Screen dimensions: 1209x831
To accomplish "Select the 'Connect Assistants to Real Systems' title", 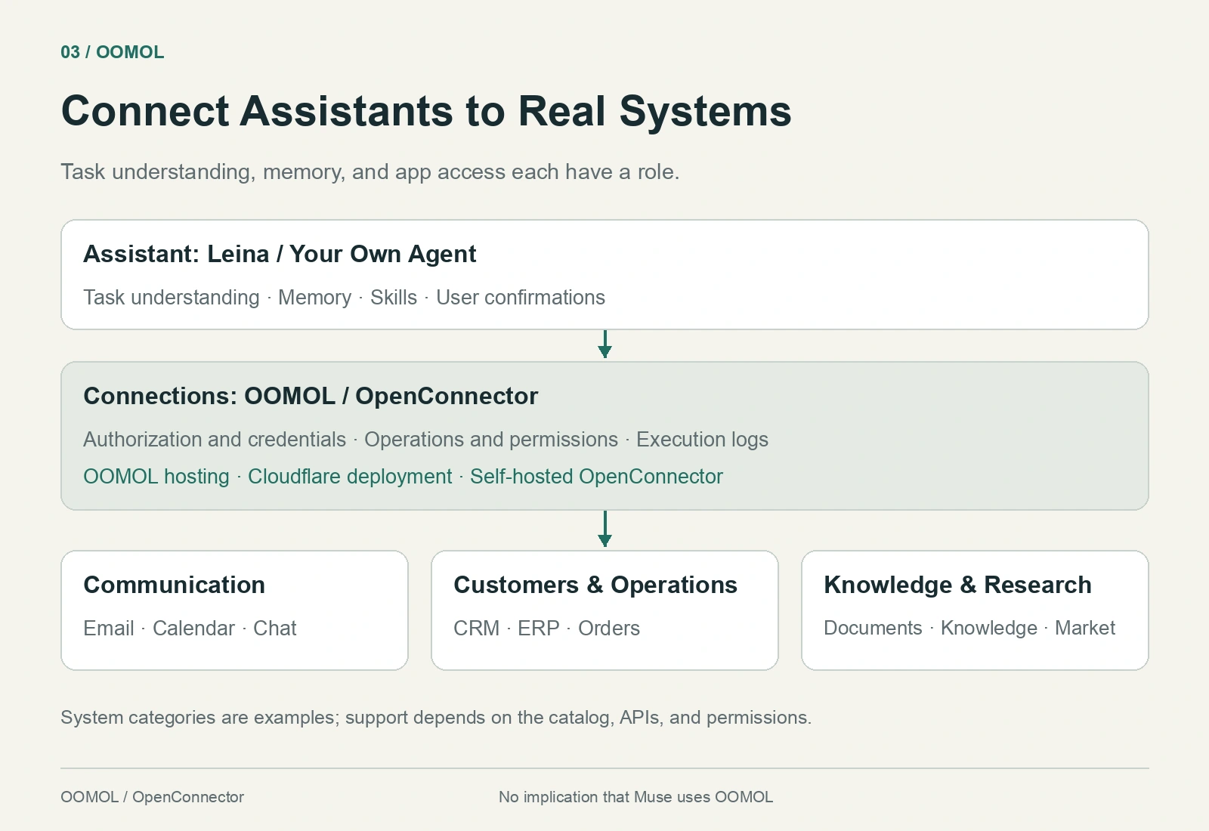I will [x=426, y=111].
